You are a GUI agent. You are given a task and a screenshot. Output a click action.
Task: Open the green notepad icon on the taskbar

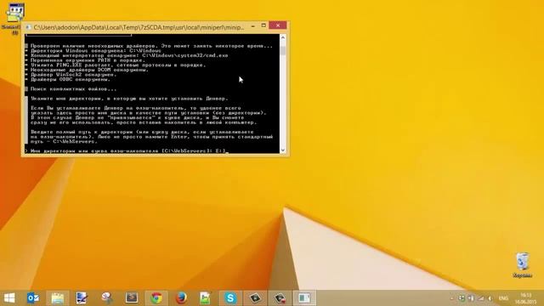point(206,297)
